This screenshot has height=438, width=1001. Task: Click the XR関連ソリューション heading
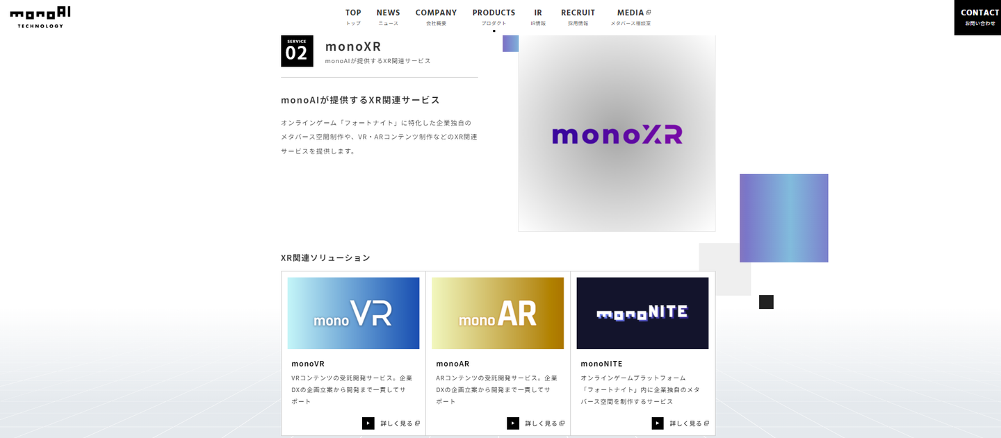[325, 258]
